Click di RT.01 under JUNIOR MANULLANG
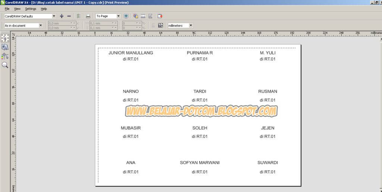 pyautogui.click(x=131, y=59)
